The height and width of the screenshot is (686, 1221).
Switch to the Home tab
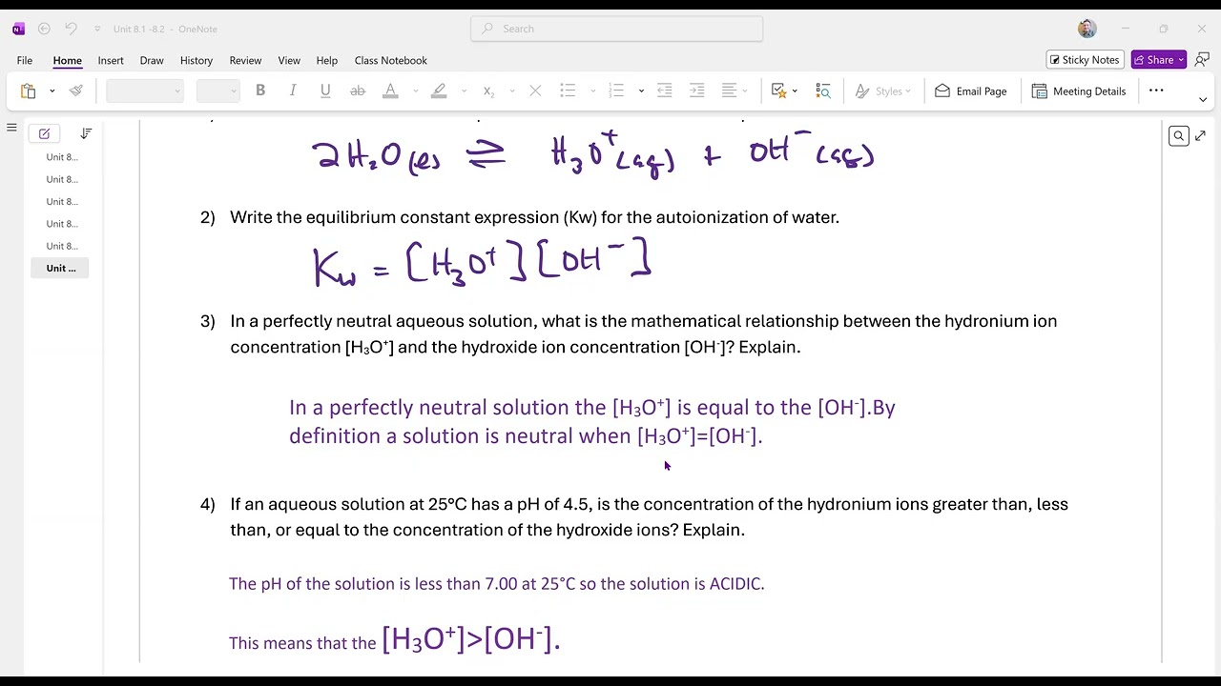[x=68, y=60]
